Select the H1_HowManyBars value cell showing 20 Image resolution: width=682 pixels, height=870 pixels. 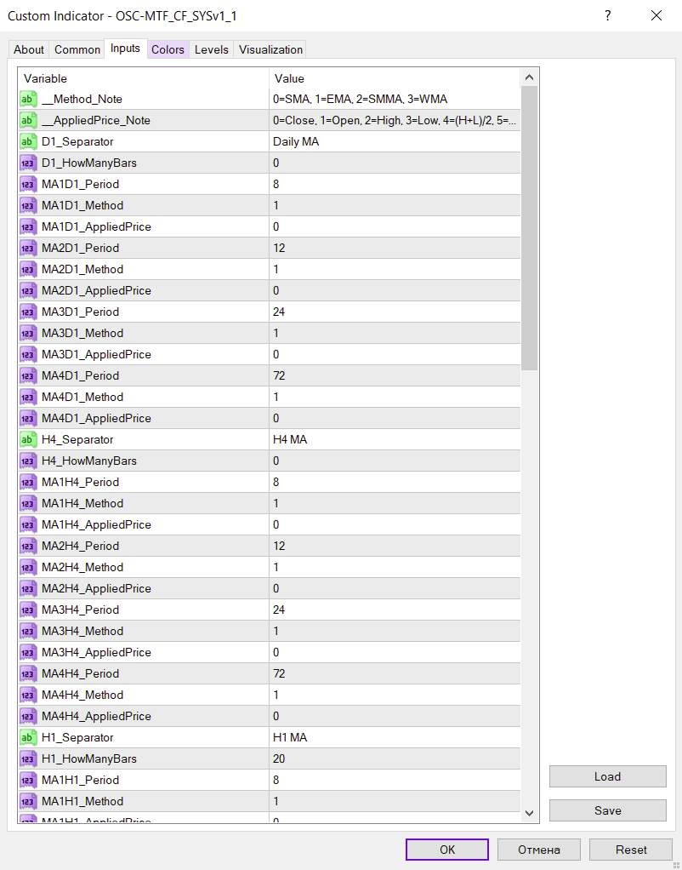(394, 758)
